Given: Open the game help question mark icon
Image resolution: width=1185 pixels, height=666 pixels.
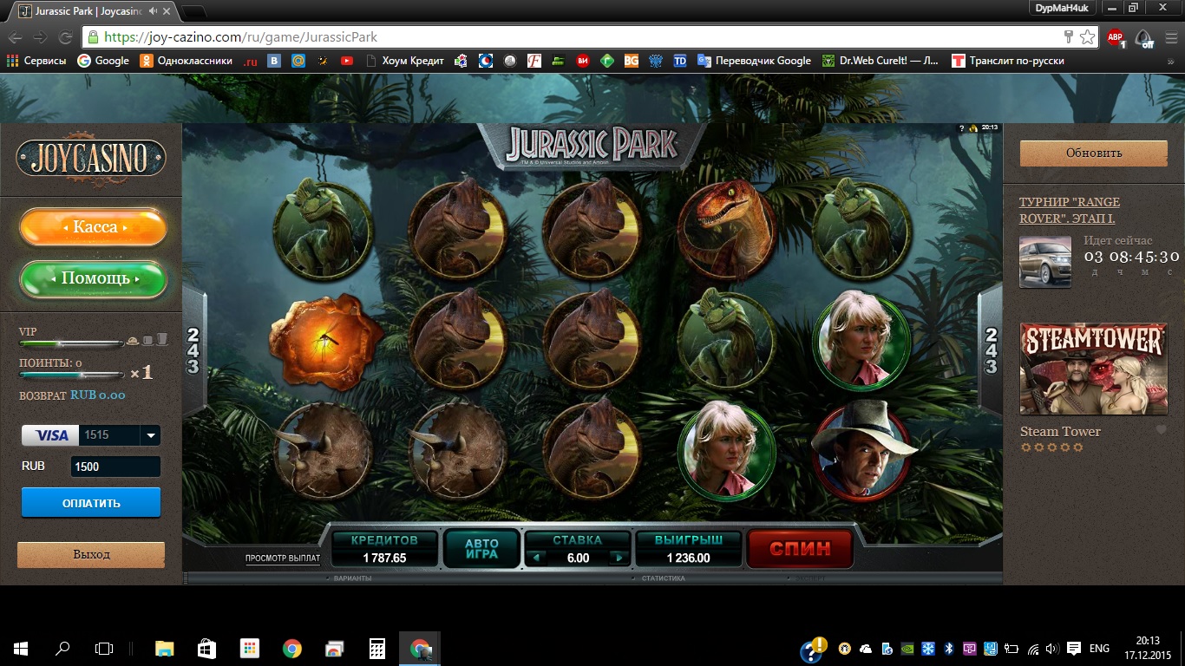Looking at the screenshot, I should (961, 128).
